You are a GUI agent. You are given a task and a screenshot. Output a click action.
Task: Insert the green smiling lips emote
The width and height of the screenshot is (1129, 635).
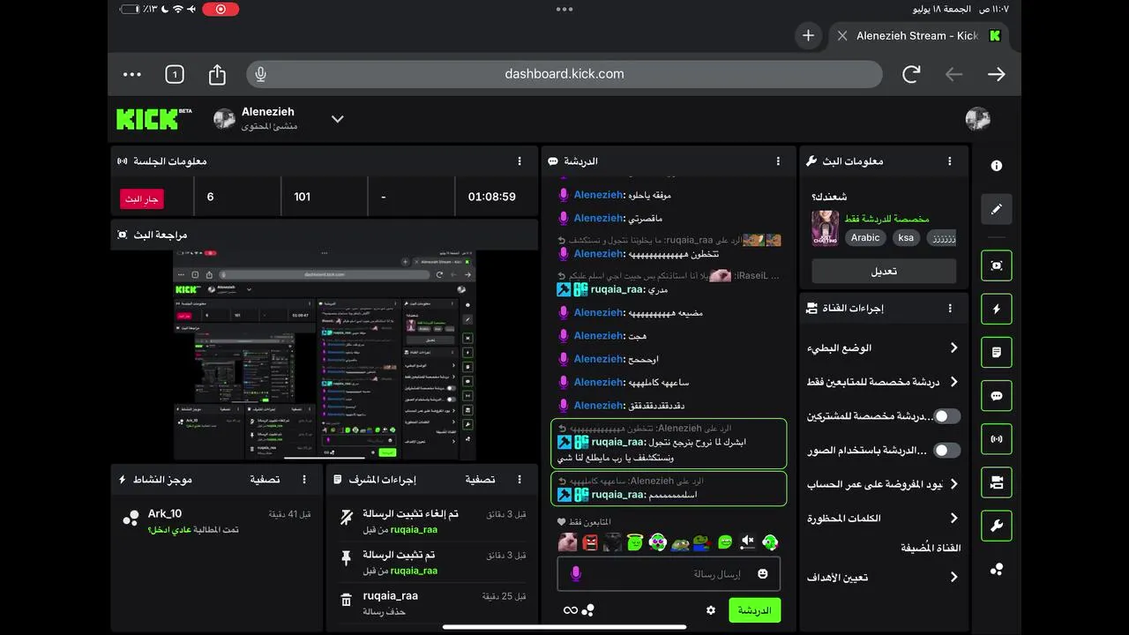click(x=725, y=542)
